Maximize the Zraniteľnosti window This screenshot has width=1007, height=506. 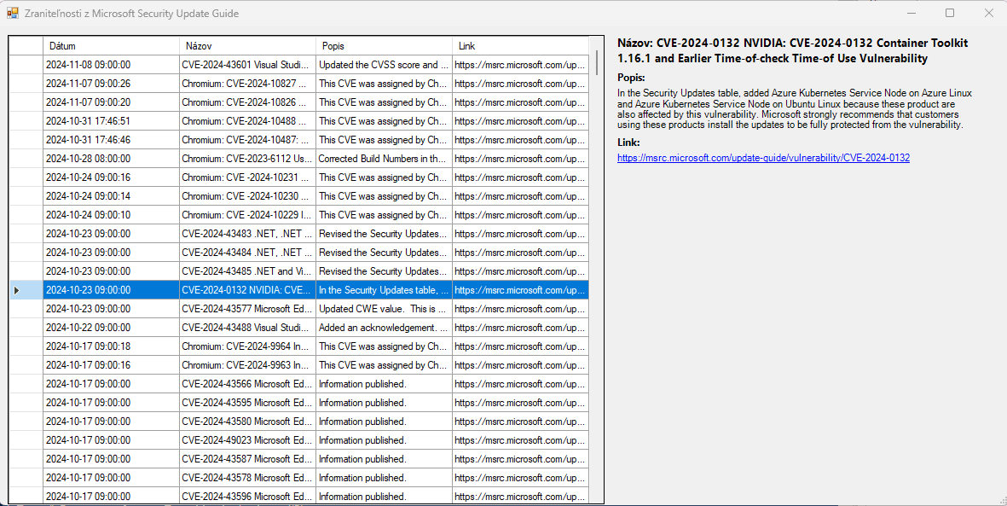point(950,14)
